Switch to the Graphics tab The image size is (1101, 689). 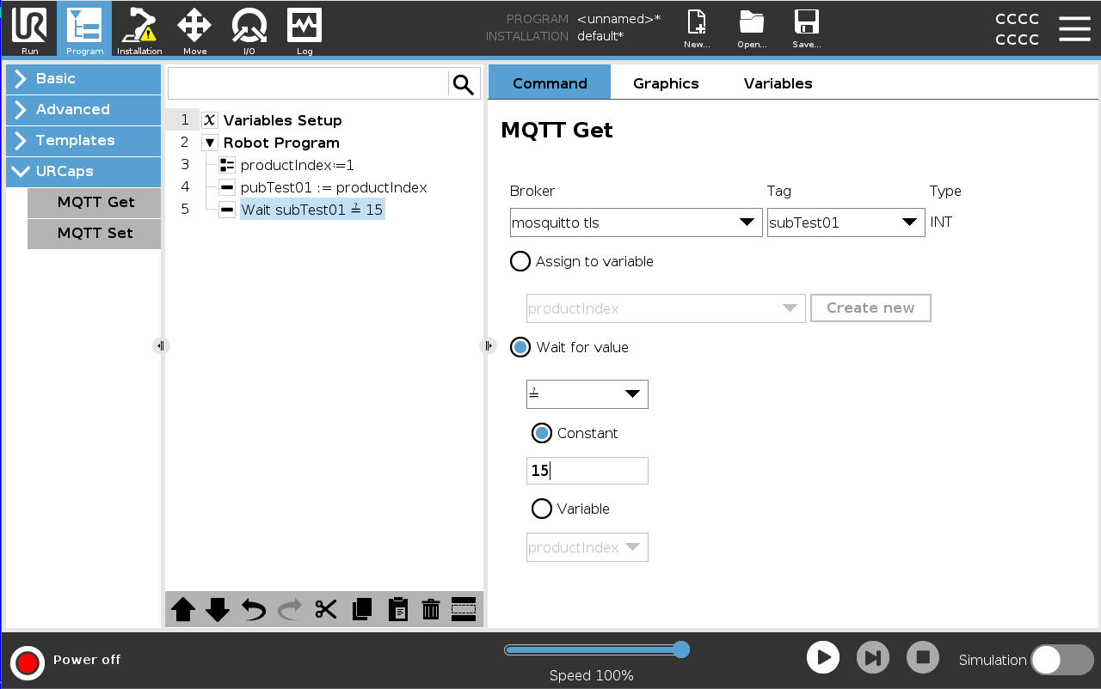click(x=666, y=83)
